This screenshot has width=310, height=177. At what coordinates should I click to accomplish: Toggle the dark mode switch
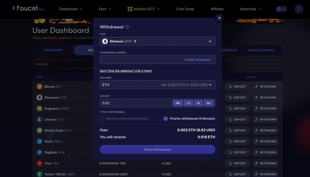[x=281, y=9]
